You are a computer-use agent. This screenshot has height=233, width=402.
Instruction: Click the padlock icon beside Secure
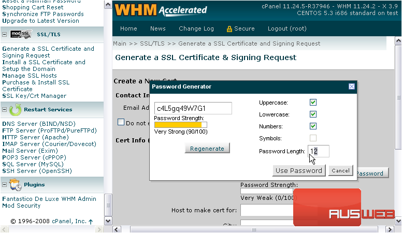click(229, 29)
